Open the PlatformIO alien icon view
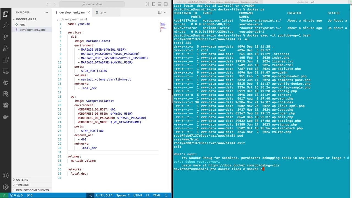Screen dimensions: 352x198 (5, 82)
